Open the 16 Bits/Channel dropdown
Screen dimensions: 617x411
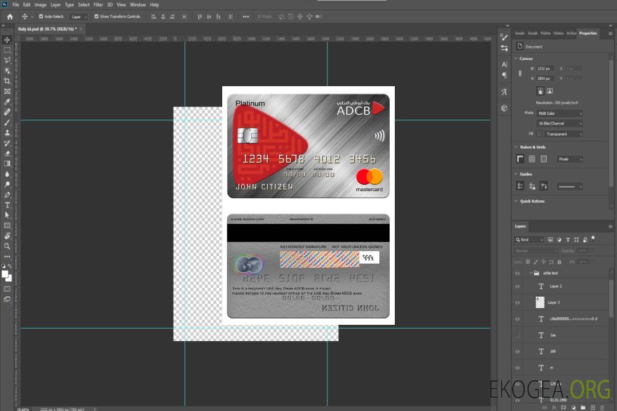click(559, 123)
